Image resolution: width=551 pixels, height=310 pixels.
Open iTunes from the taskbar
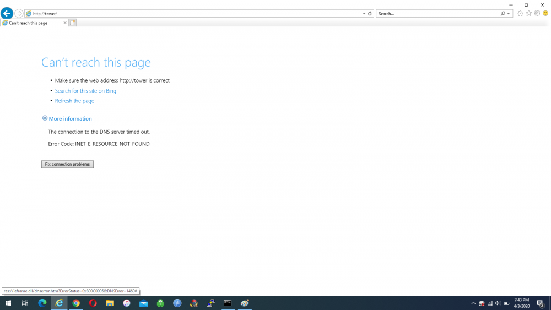(x=127, y=303)
